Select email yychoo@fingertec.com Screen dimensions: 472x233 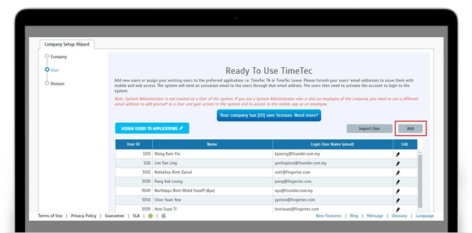coord(294,200)
